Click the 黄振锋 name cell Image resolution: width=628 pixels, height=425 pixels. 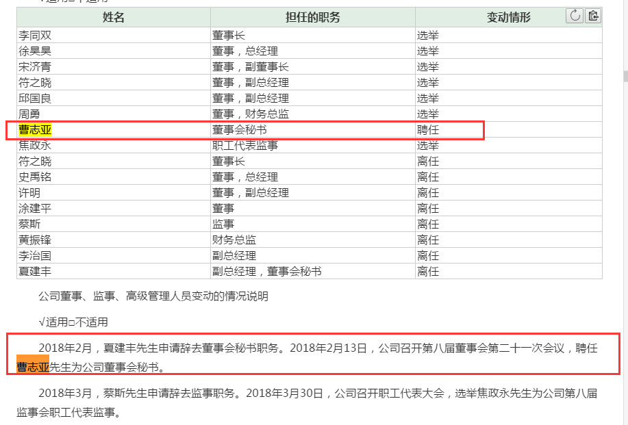click(x=35, y=240)
